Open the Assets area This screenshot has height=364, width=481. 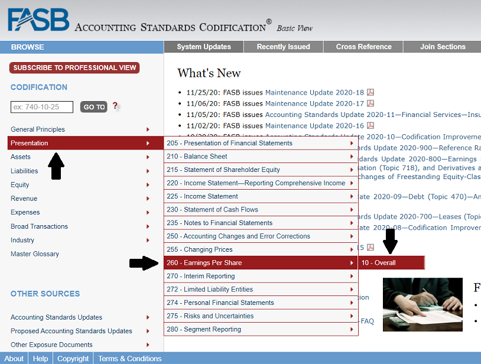click(x=21, y=157)
